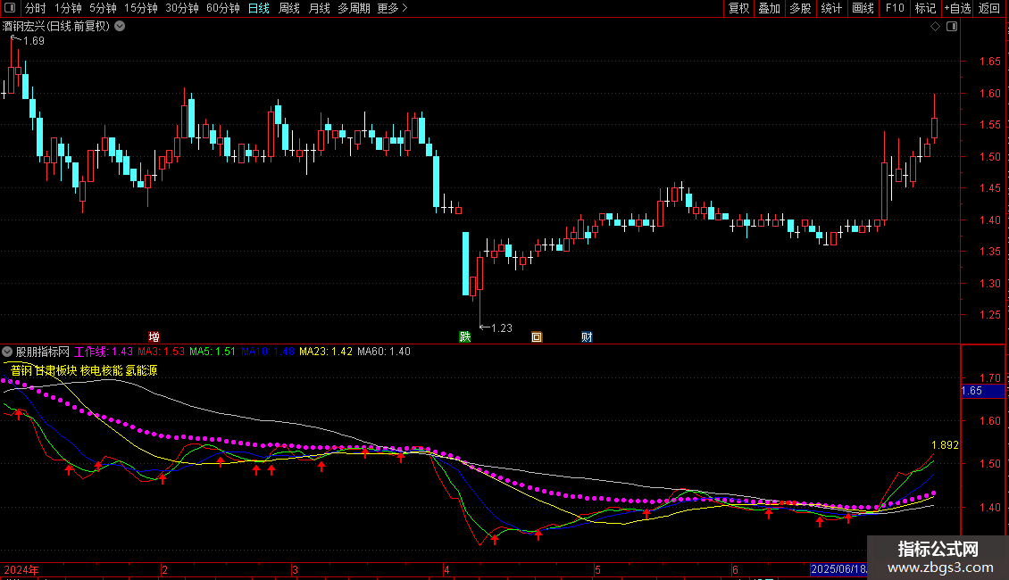Screen dimensions: 1009x580
Task: Select the 15分钟 period tab
Action: pos(140,8)
